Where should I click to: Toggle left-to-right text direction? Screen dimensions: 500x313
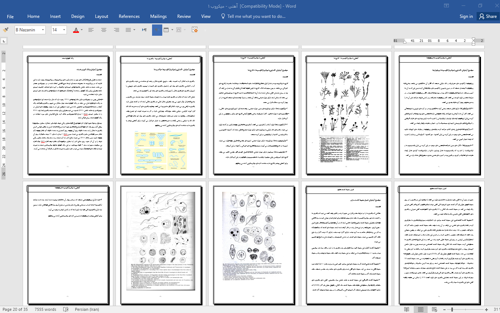coord(144,30)
